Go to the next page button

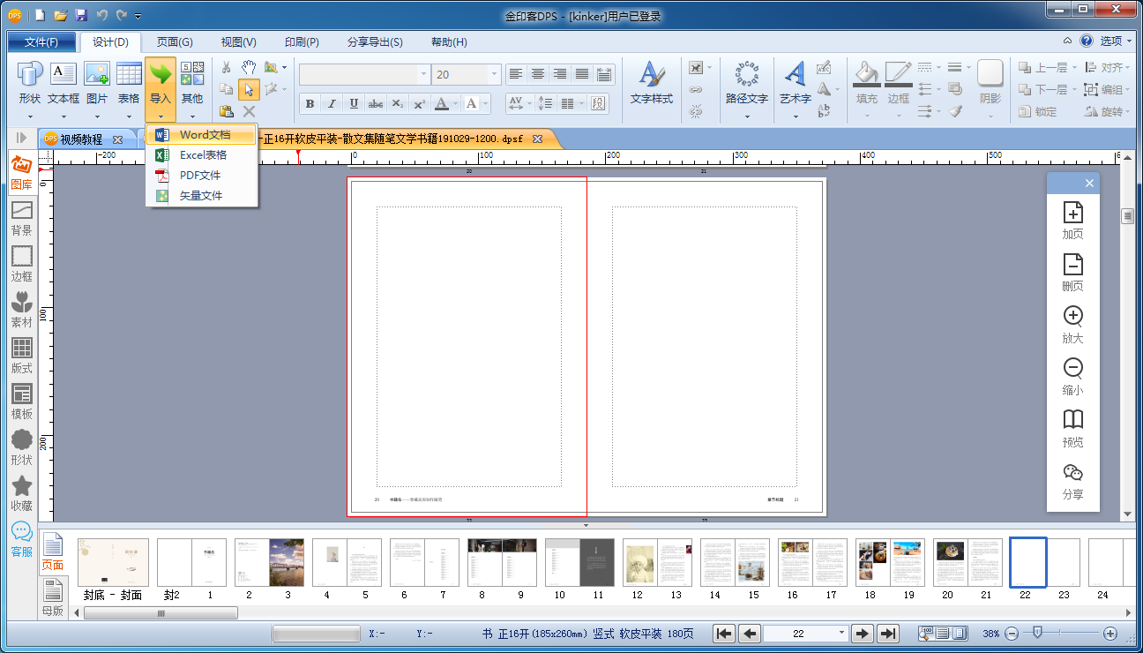(862, 634)
